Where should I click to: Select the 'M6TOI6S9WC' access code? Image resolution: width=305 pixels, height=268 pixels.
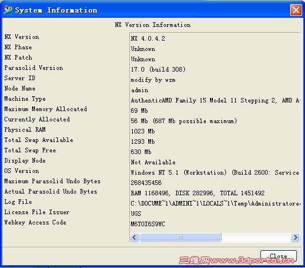[148, 224]
